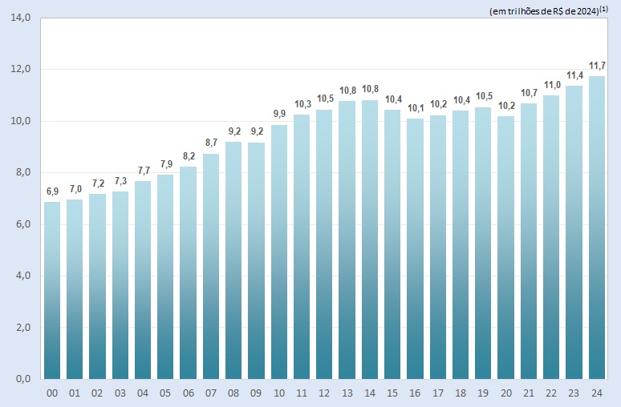Click the bar for year 10

(279, 251)
